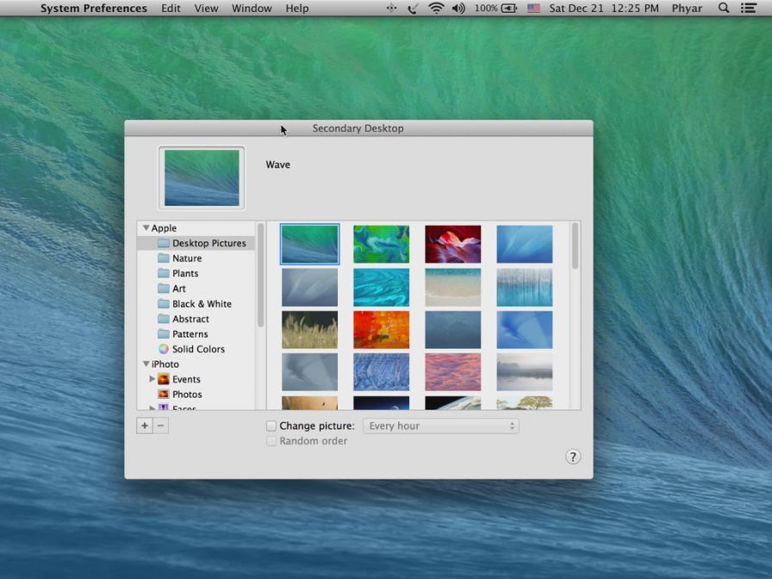The height and width of the screenshot is (579, 772).
Task: Click the battery status icon
Action: tap(509, 9)
